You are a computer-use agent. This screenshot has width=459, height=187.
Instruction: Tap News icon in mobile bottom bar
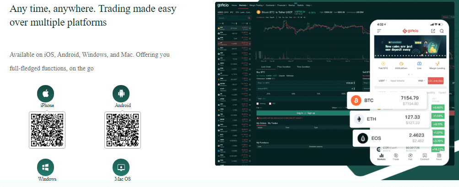(439, 155)
